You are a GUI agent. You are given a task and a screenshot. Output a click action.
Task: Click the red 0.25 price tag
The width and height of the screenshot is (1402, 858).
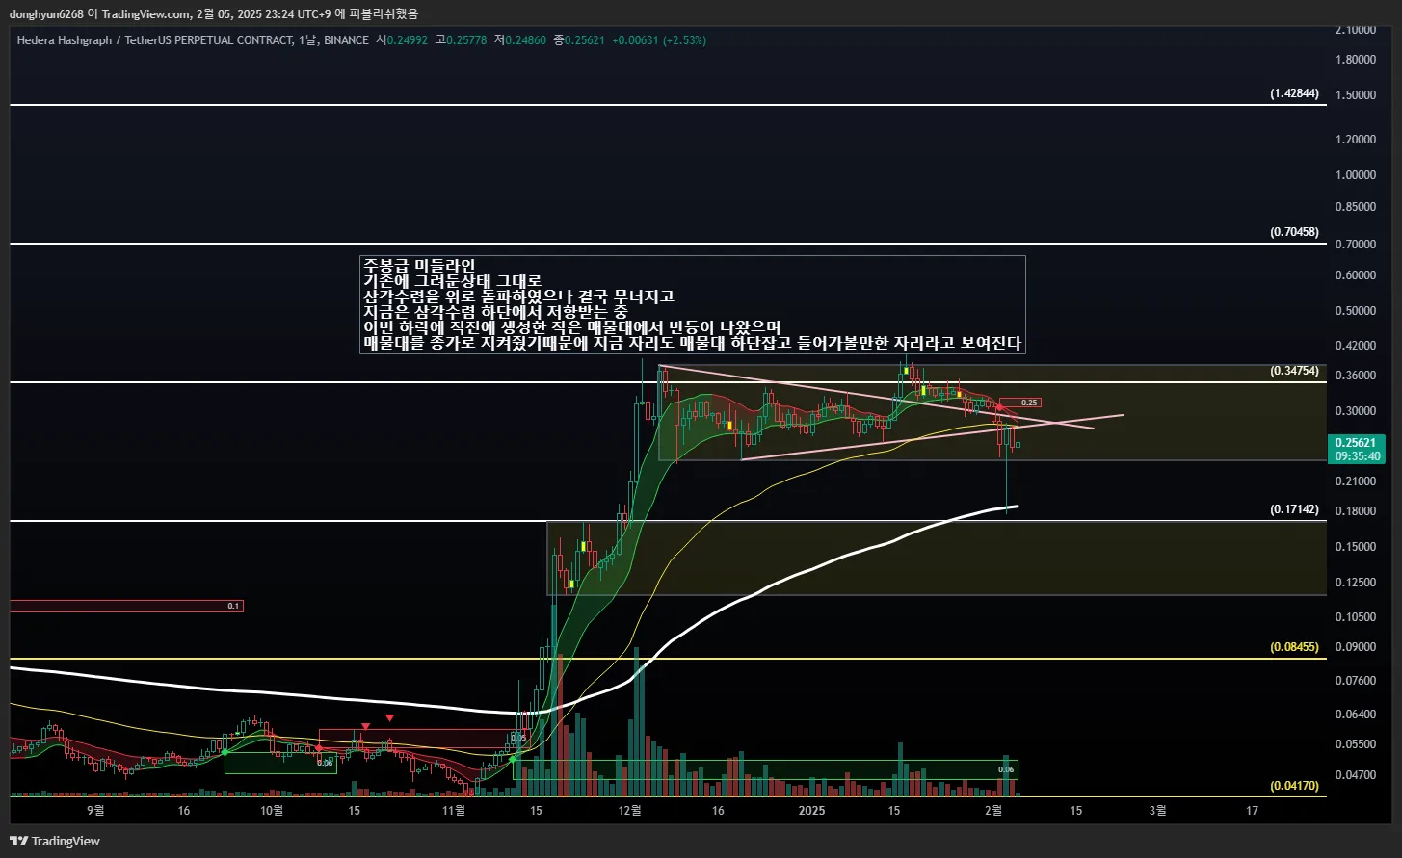pos(1019,403)
